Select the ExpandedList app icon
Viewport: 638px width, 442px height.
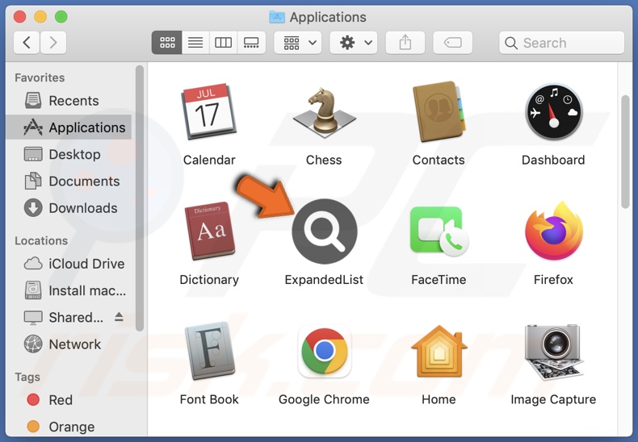click(325, 231)
